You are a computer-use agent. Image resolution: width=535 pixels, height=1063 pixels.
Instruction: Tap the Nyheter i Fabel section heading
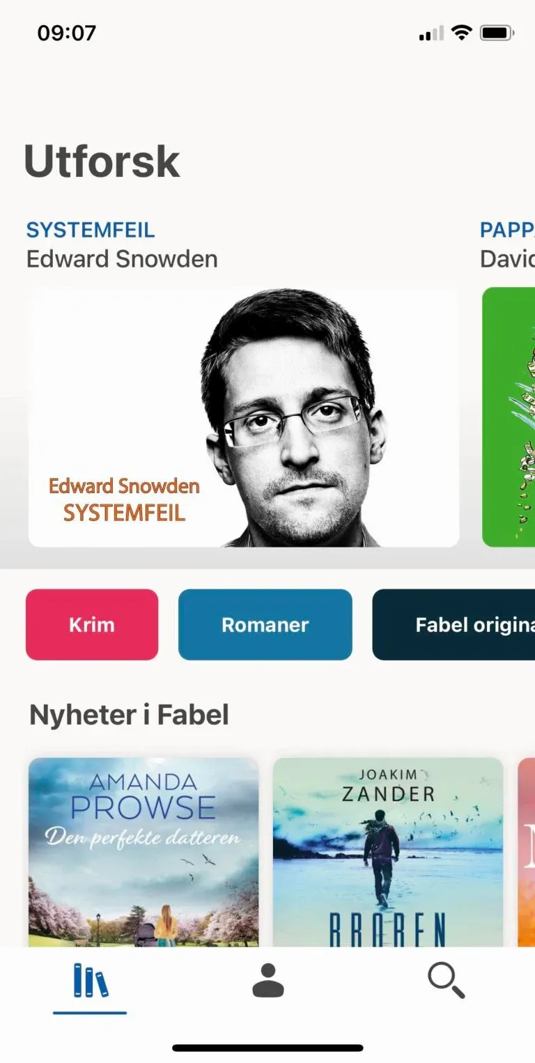click(x=129, y=715)
